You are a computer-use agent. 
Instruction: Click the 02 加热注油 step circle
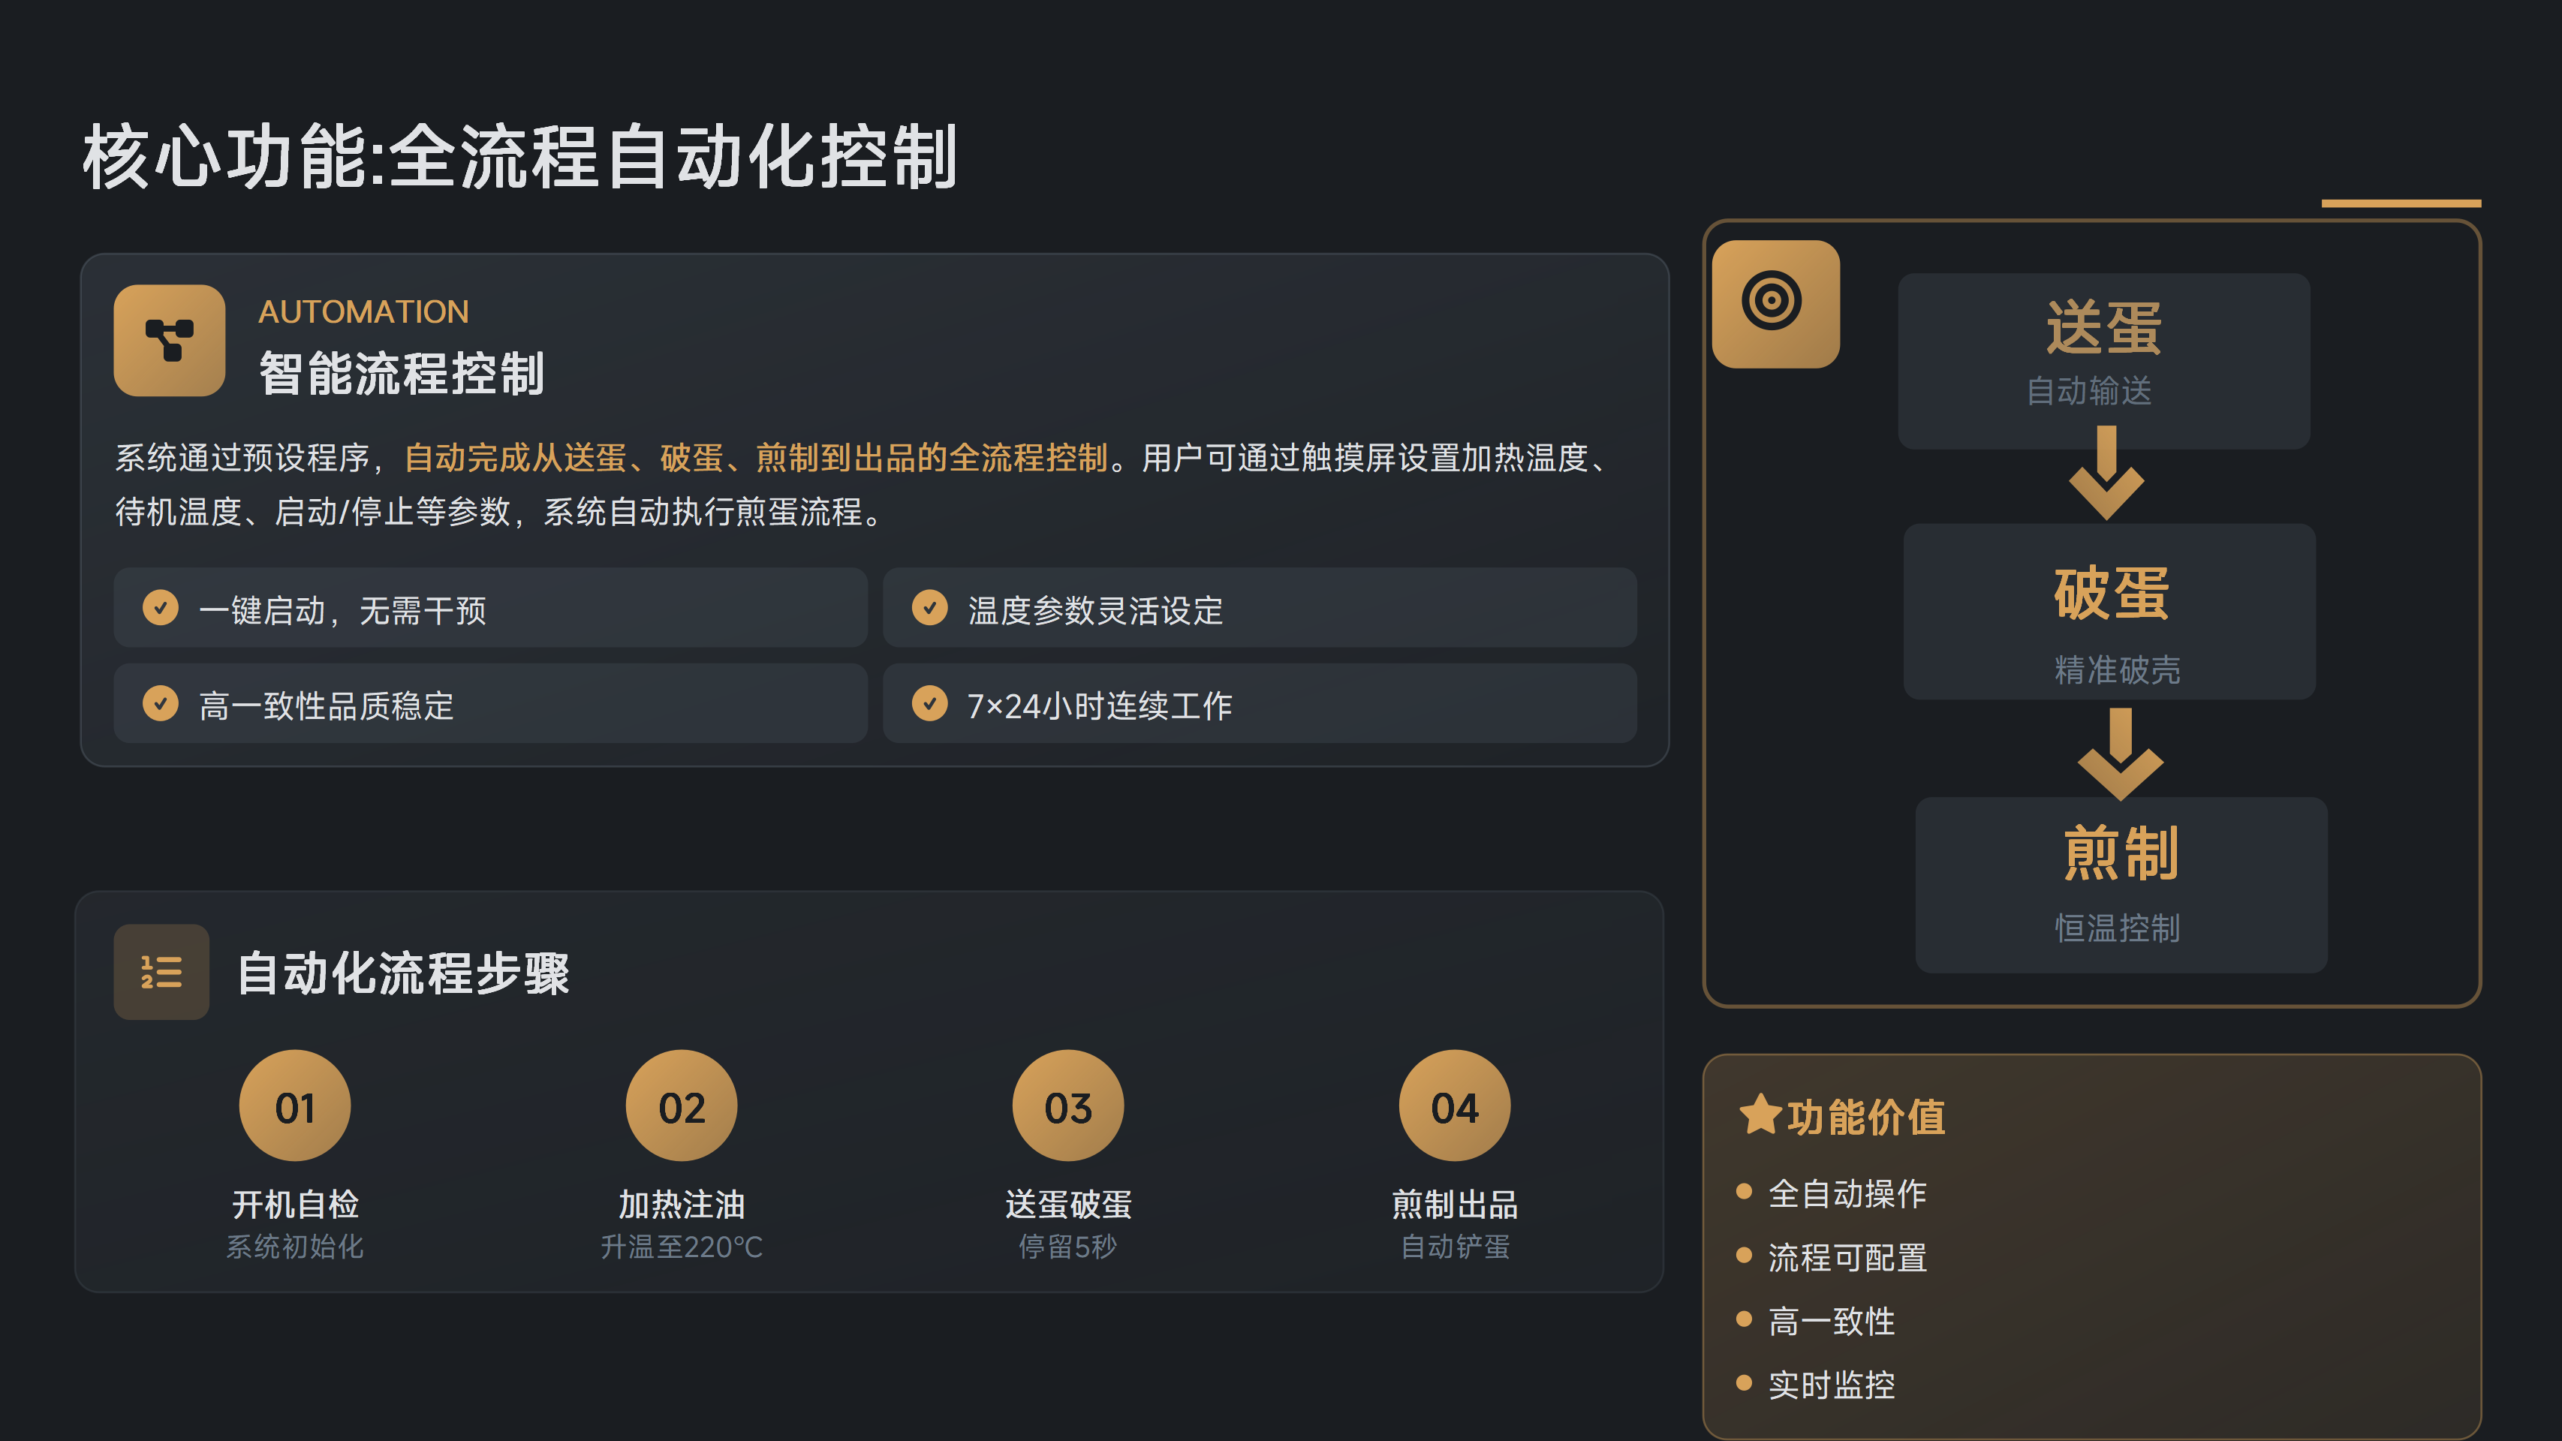tap(682, 1106)
